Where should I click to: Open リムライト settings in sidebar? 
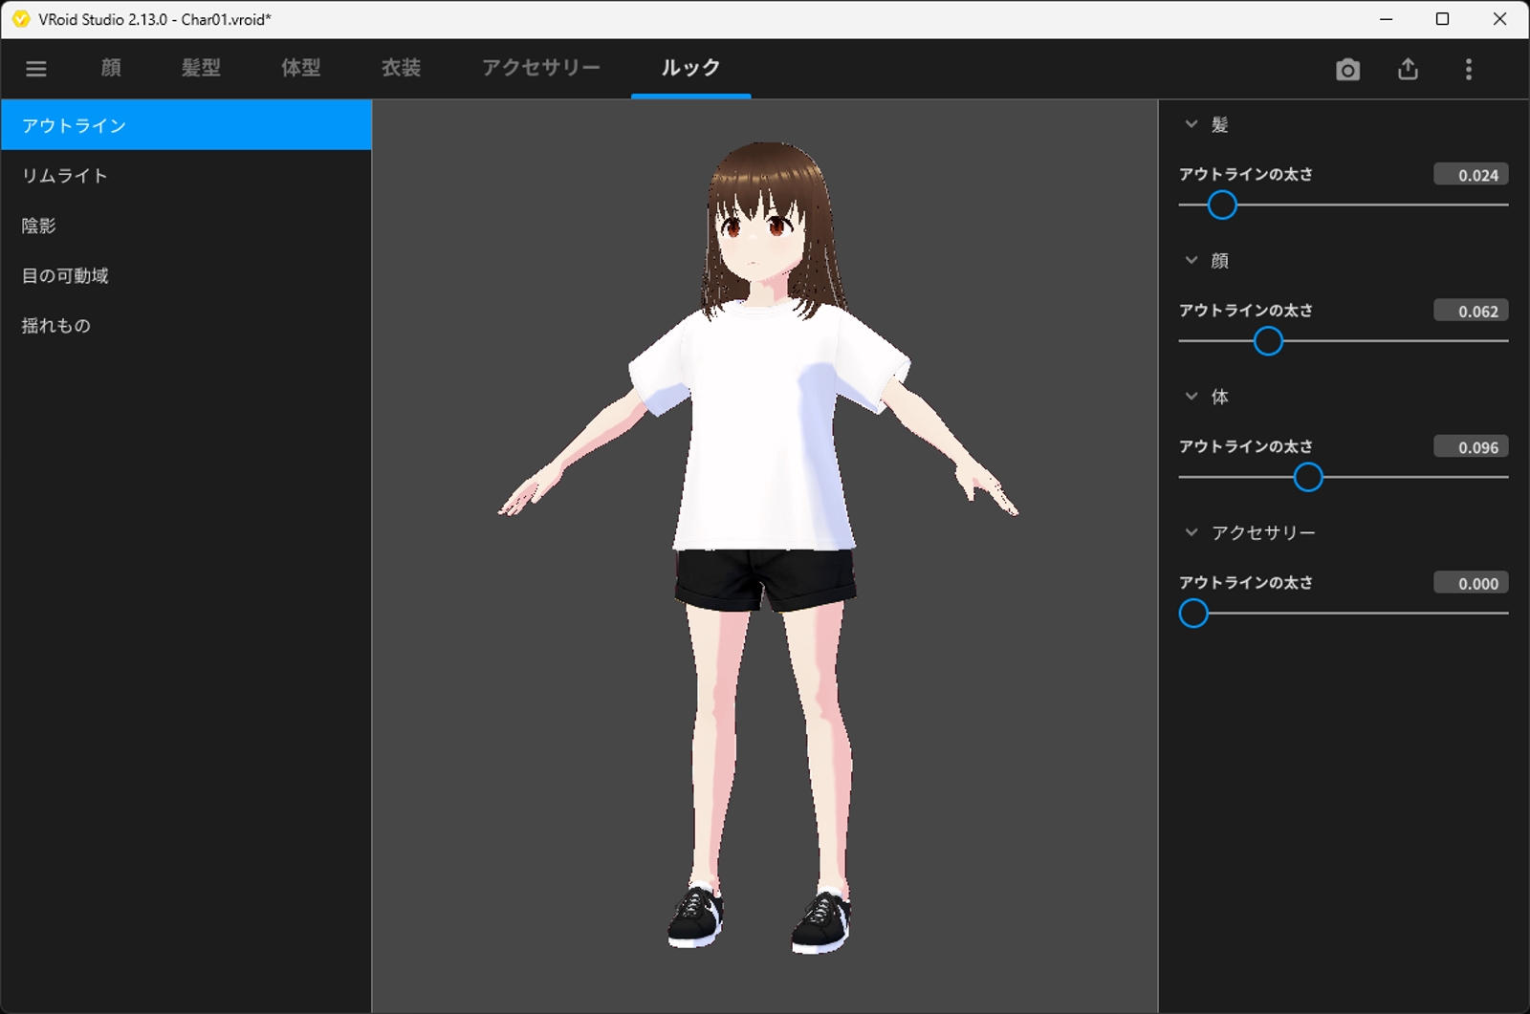[x=186, y=176]
